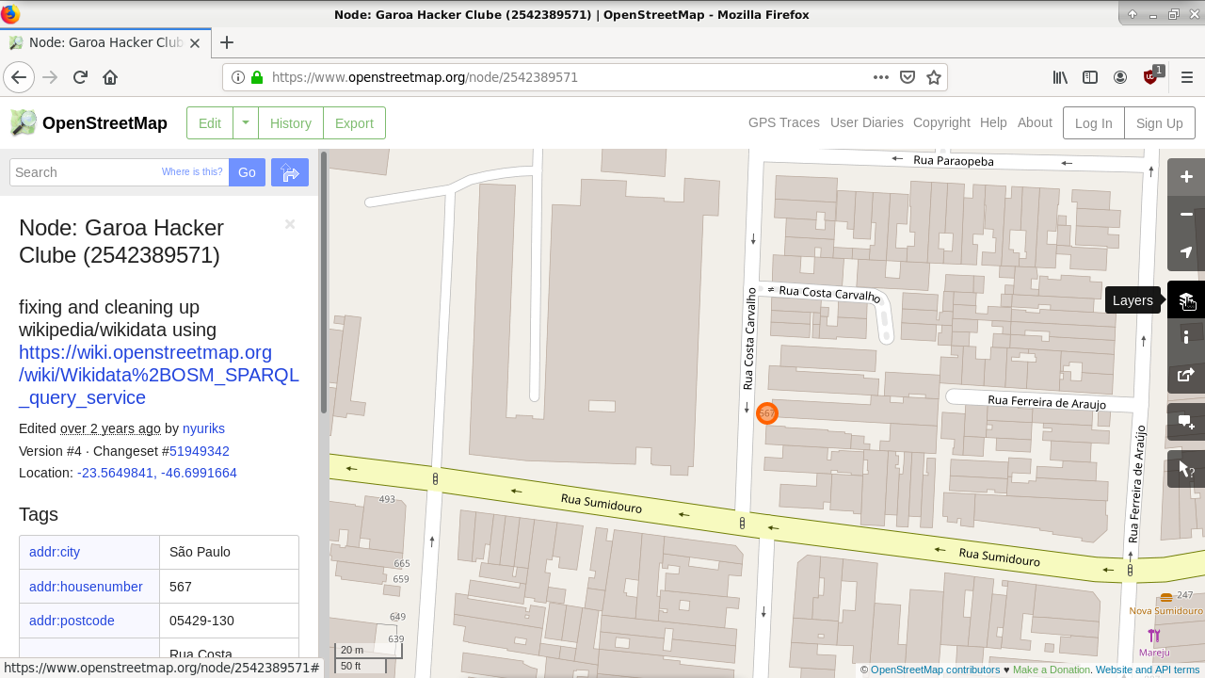Show my location on map
Image resolution: width=1205 pixels, height=678 pixels.
[1186, 252]
